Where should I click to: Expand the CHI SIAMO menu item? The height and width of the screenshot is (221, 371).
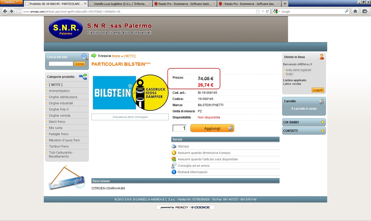pyautogui.click(x=304, y=122)
